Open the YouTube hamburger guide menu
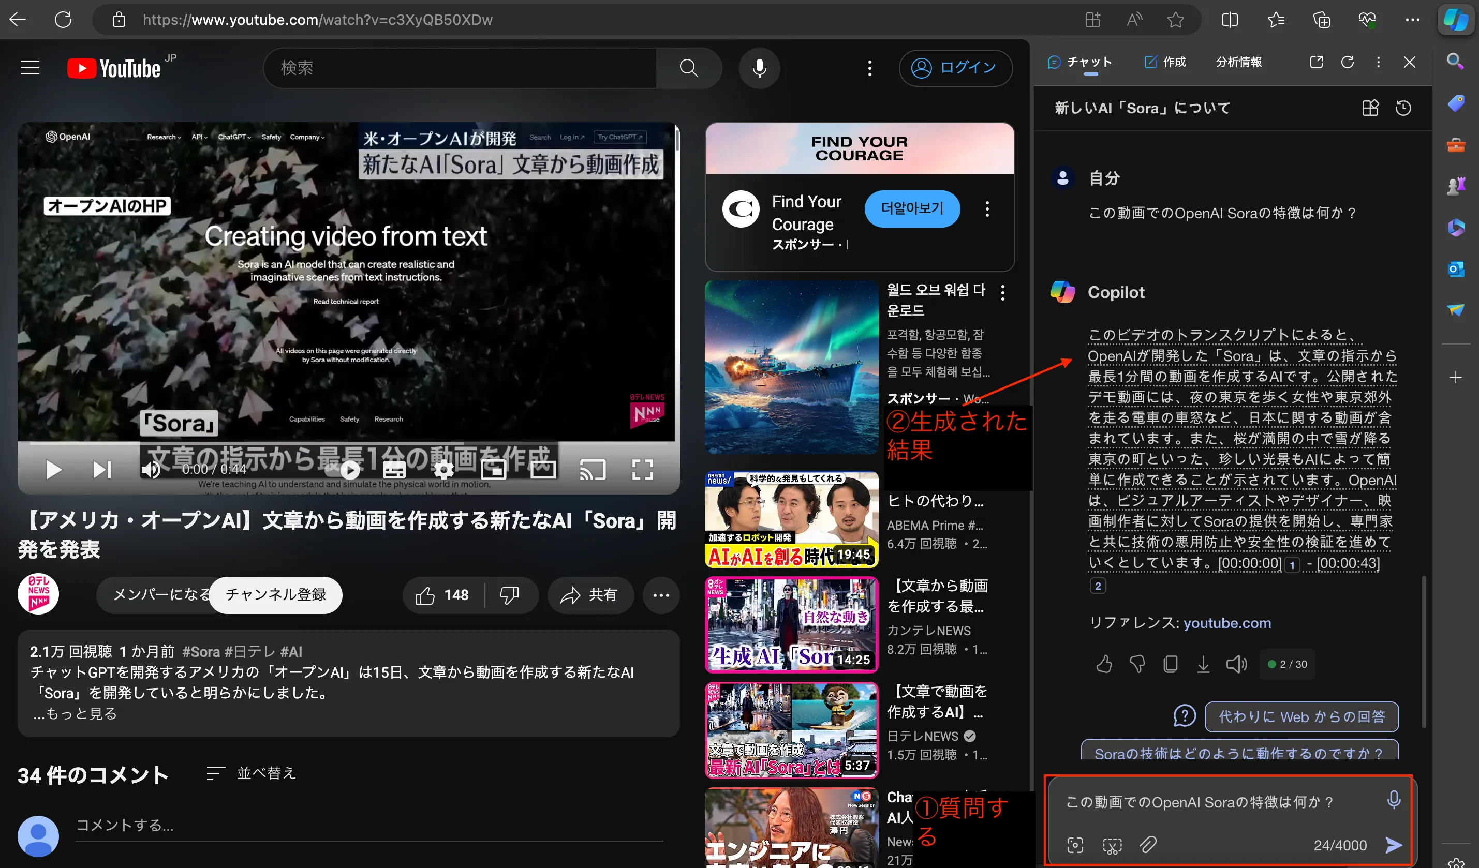This screenshot has height=868, width=1479. click(x=30, y=68)
